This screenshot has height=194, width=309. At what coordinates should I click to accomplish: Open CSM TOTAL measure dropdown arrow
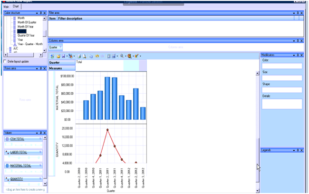(x=40, y=139)
